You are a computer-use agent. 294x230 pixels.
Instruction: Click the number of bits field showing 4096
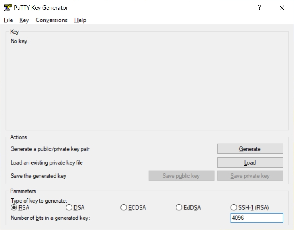(256, 218)
